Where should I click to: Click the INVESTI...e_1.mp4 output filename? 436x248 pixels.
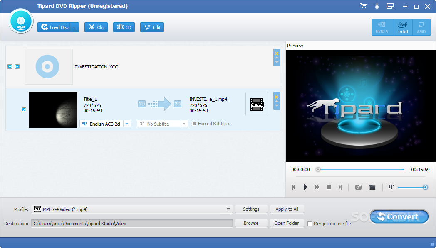tap(208, 99)
